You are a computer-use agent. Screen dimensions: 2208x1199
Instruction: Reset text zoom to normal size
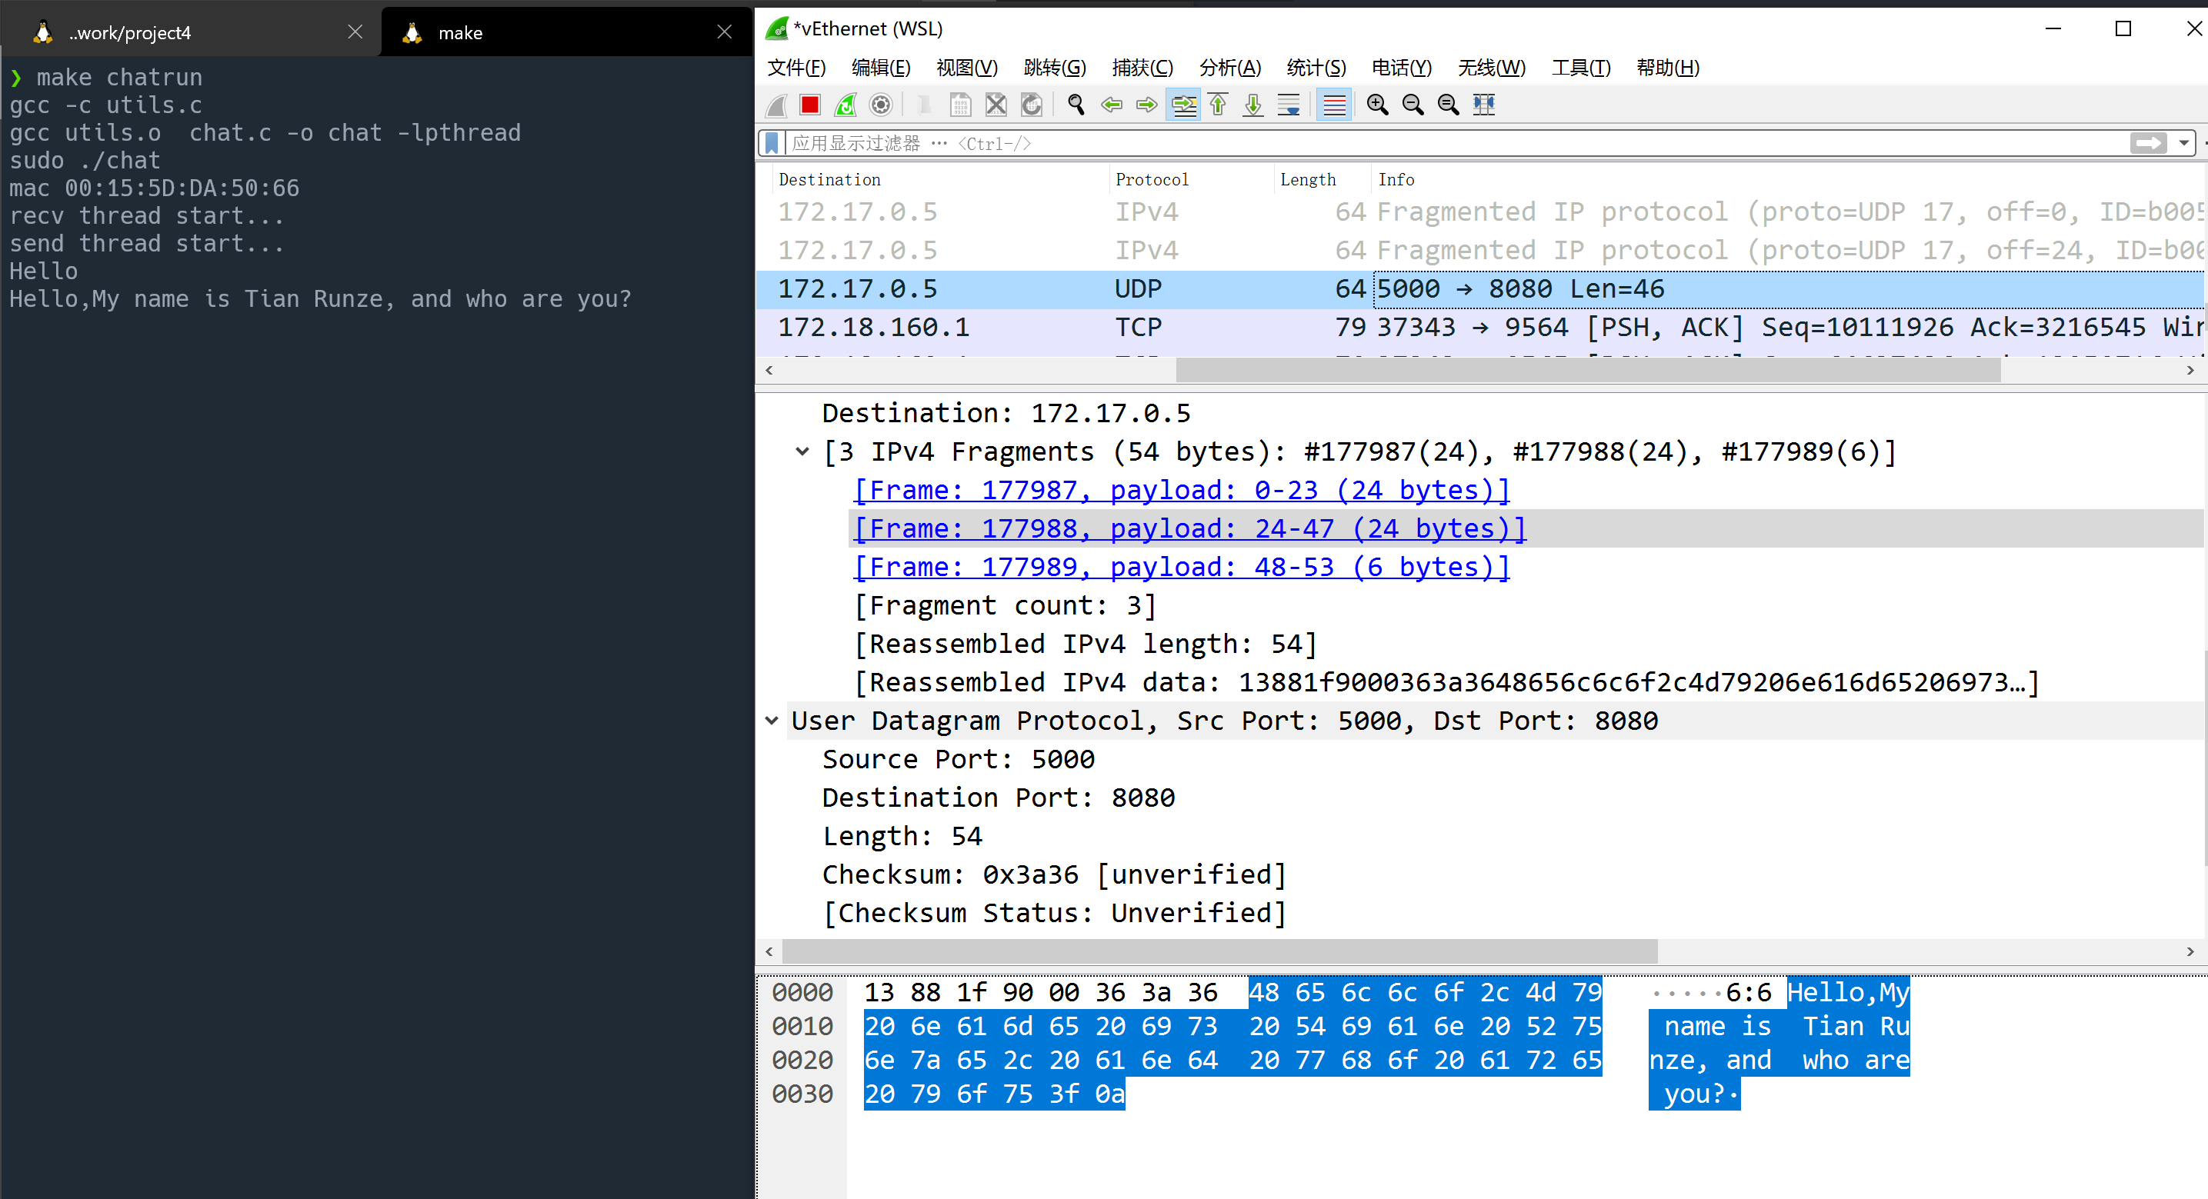[1449, 105]
